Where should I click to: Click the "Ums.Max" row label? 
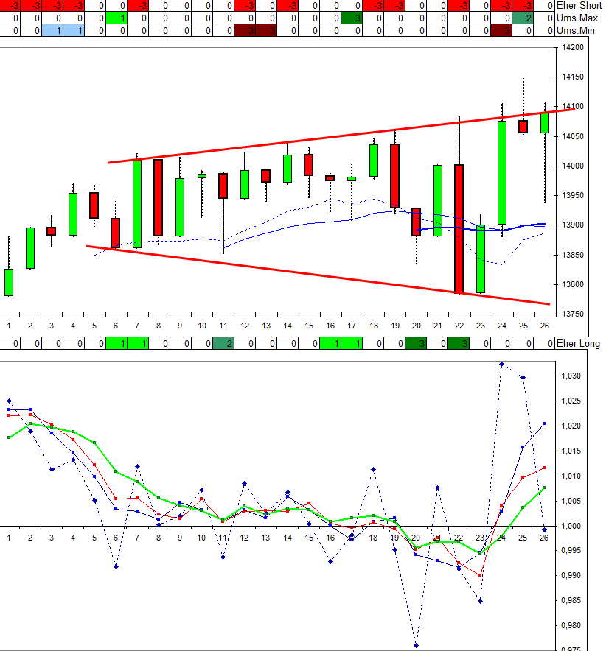click(x=577, y=18)
